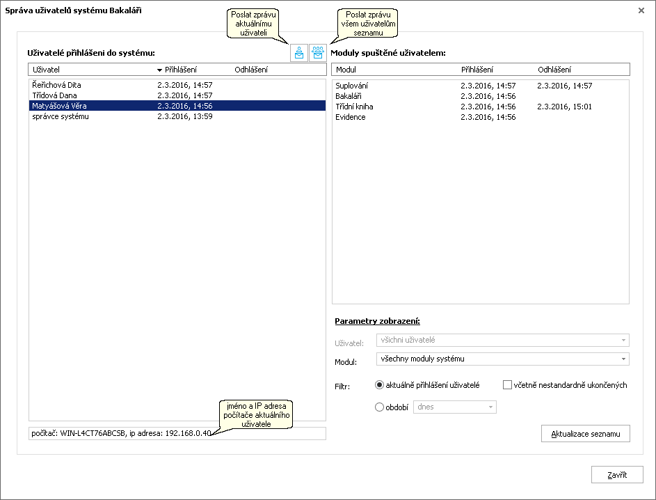Click the 'Zavřít' button
Image resolution: width=656 pixels, height=500 pixels.
pos(617,475)
